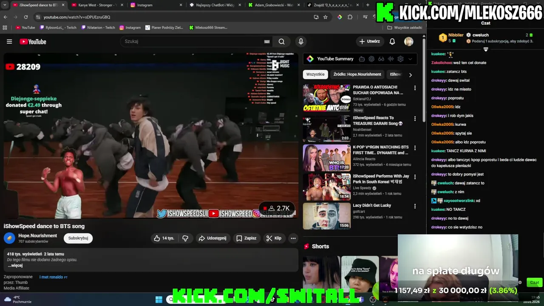Image resolution: width=544 pixels, height=306 pixels.
Task: Bookmark this page with the star icon
Action: tap(326, 17)
